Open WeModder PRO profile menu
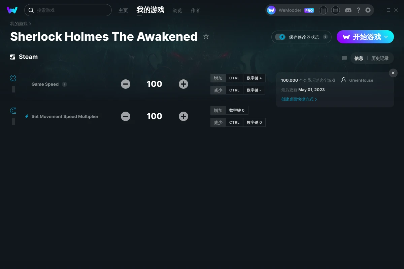404x269 pixels. [x=290, y=10]
